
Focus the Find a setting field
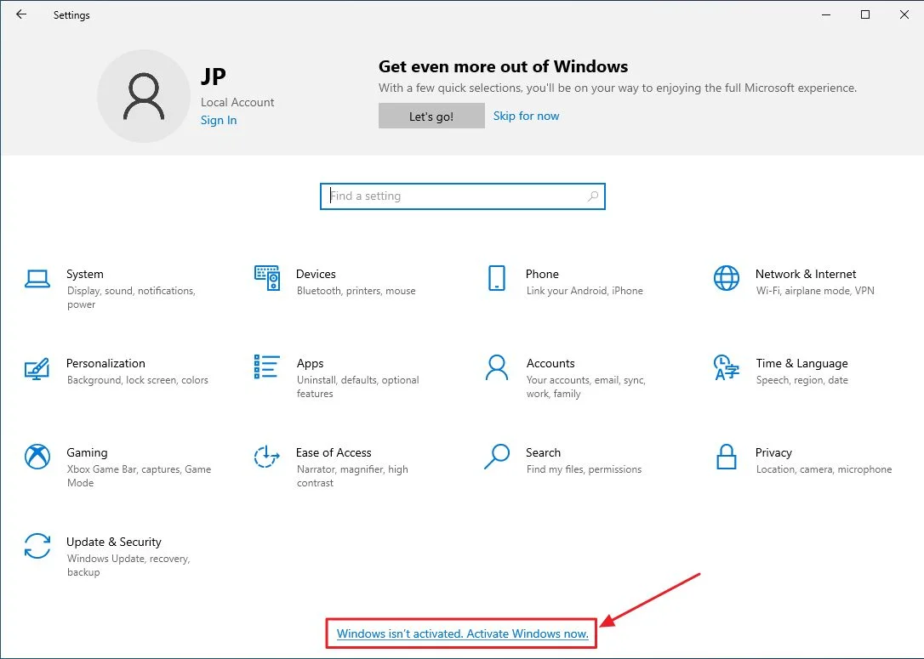coord(463,196)
